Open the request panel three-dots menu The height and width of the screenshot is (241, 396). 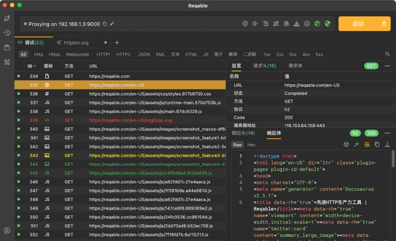coord(387,66)
